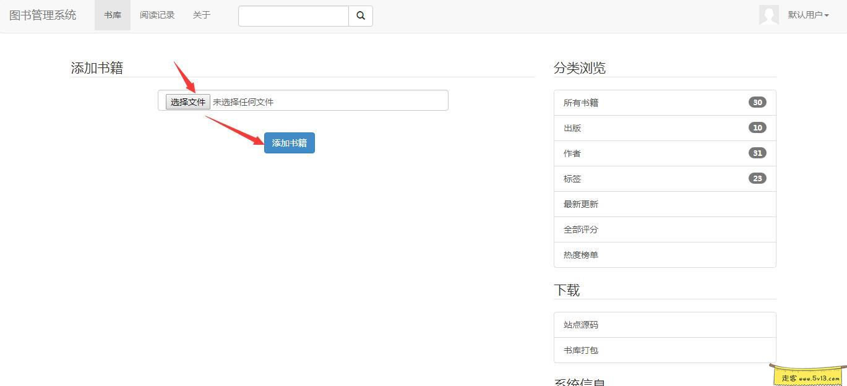Screen dimensions: 847x386
Task: Click the 30 badge next to 所有书籍
Action: click(x=757, y=102)
